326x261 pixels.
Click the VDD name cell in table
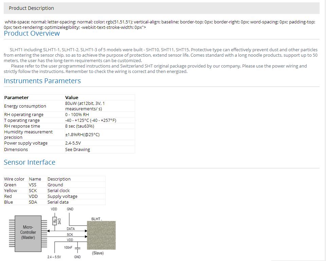[38, 197]
